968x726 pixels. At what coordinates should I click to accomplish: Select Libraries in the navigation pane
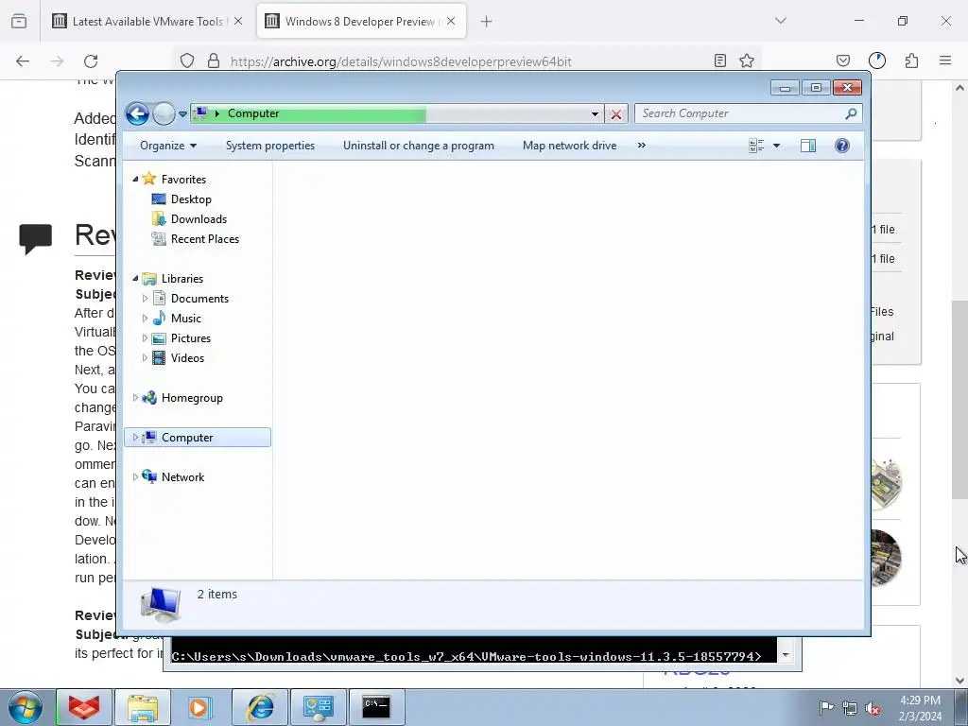[182, 279]
